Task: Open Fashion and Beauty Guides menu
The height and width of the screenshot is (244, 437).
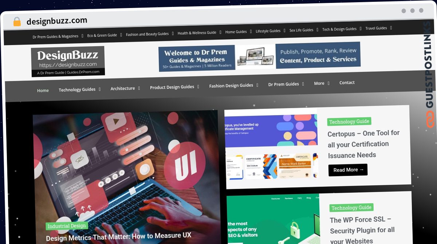Action: point(147,34)
